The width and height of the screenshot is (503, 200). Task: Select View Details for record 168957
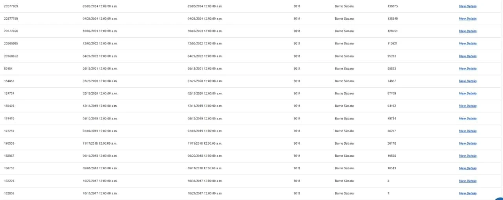tap(468, 156)
